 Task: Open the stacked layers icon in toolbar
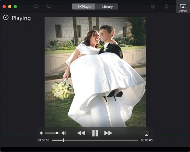[x=153, y=6]
